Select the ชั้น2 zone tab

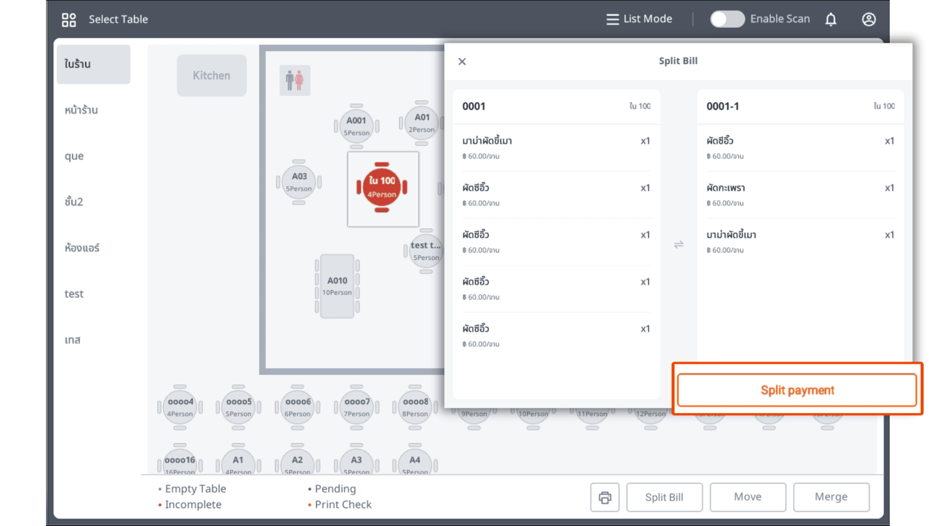click(x=93, y=202)
